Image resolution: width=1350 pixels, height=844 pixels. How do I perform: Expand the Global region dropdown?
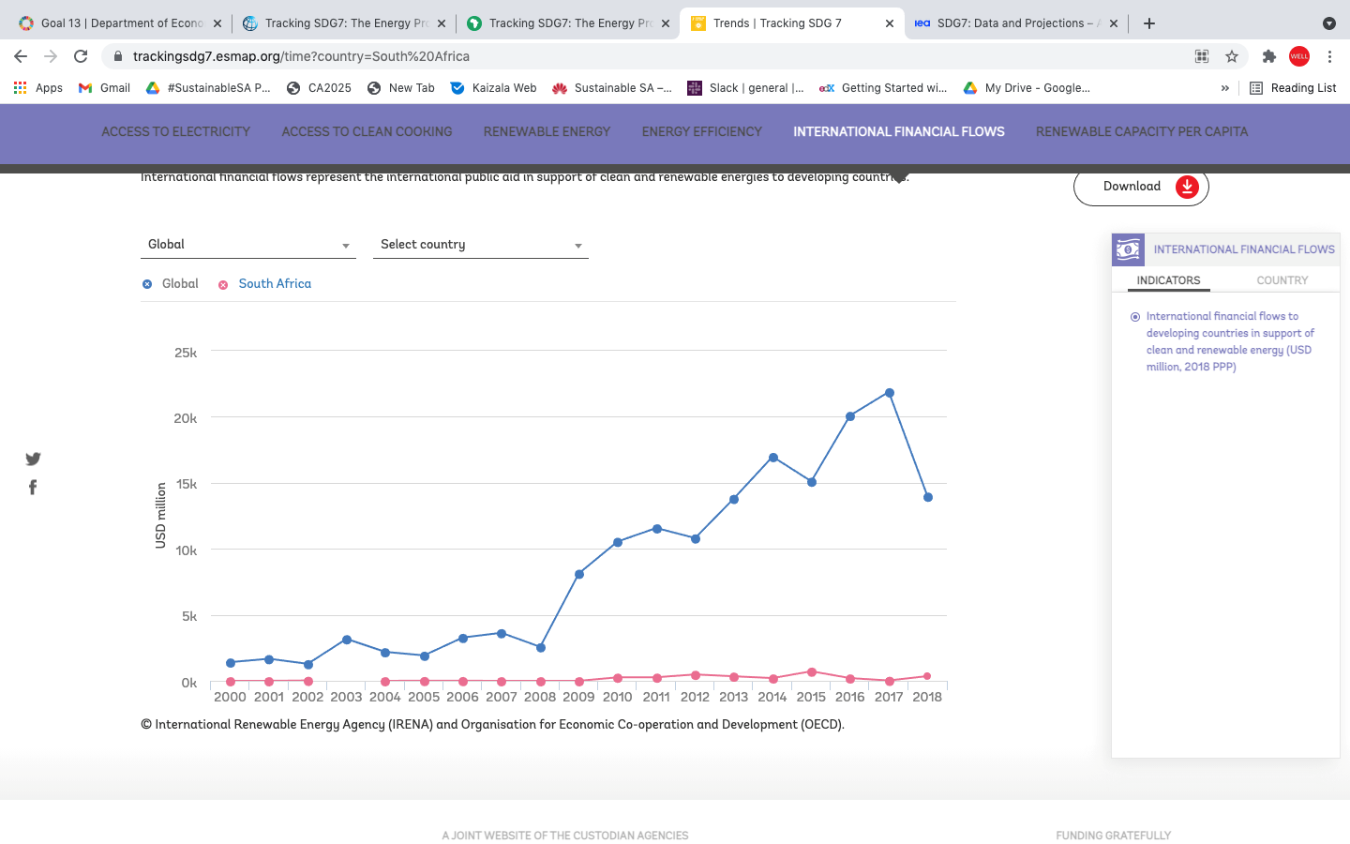point(248,245)
